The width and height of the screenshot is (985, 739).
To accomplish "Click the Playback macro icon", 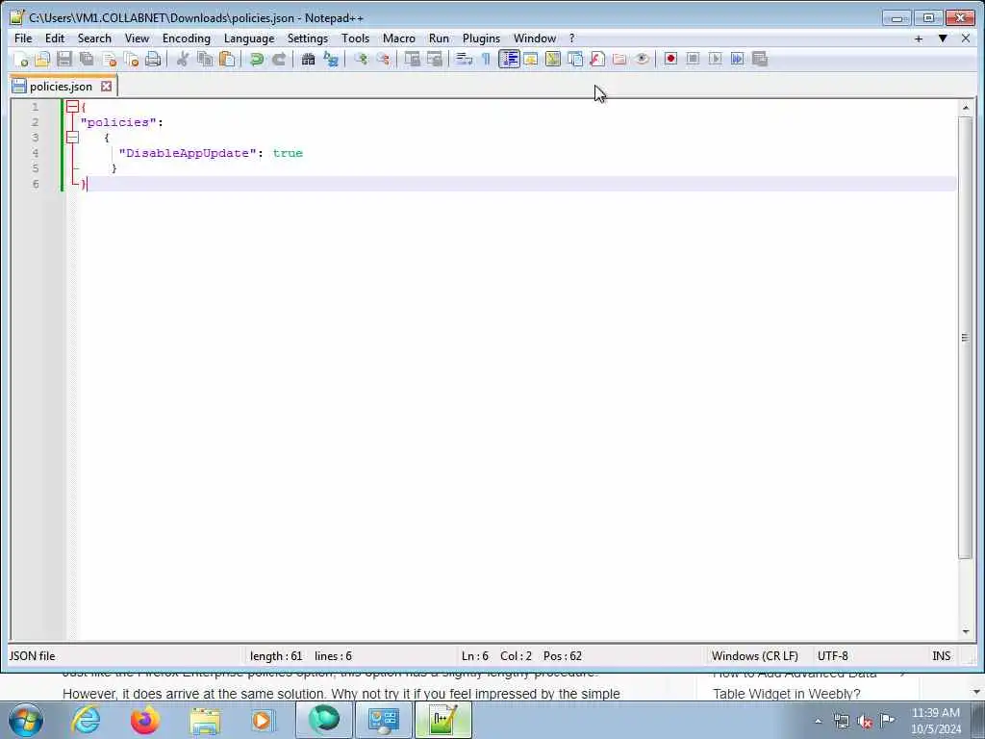I will [715, 59].
